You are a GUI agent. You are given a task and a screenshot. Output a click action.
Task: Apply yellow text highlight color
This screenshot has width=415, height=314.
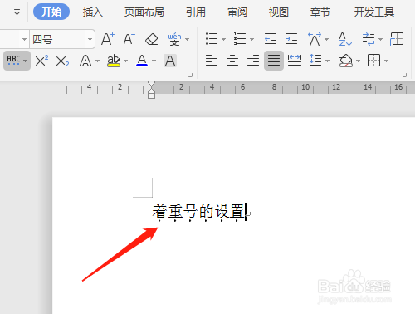click(x=114, y=61)
